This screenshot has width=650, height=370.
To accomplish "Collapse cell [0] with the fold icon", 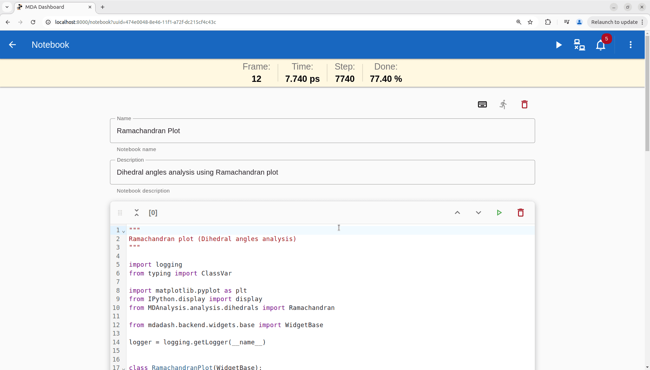I will pyautogui.click(x=137, y=213).
